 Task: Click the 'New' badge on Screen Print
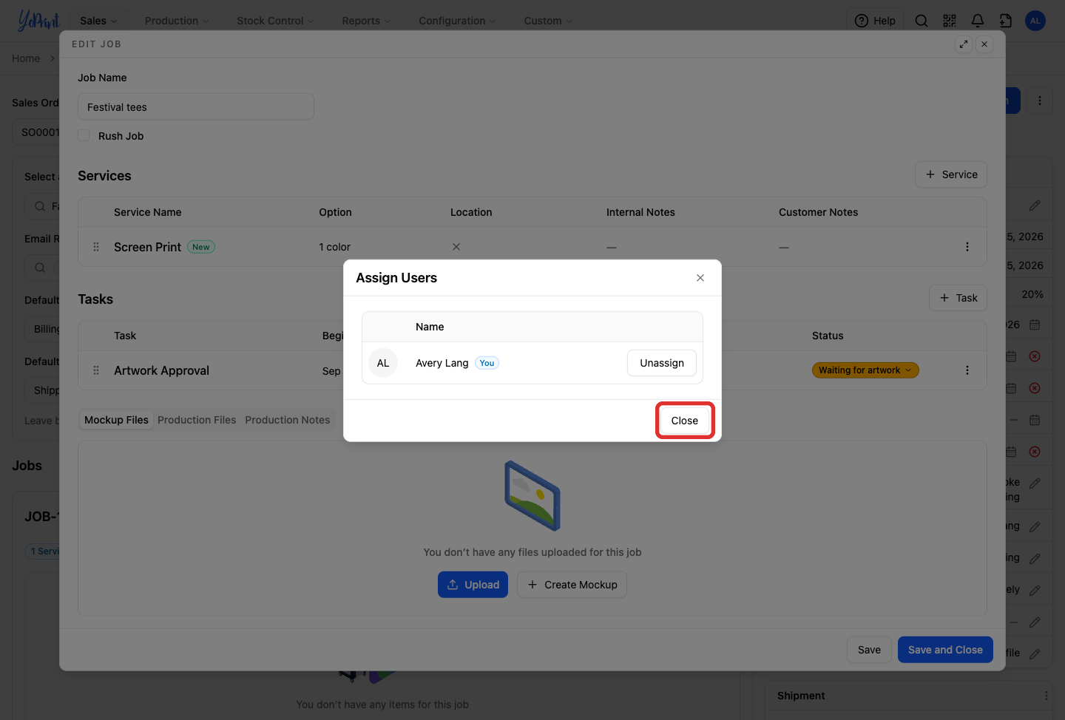201,247
